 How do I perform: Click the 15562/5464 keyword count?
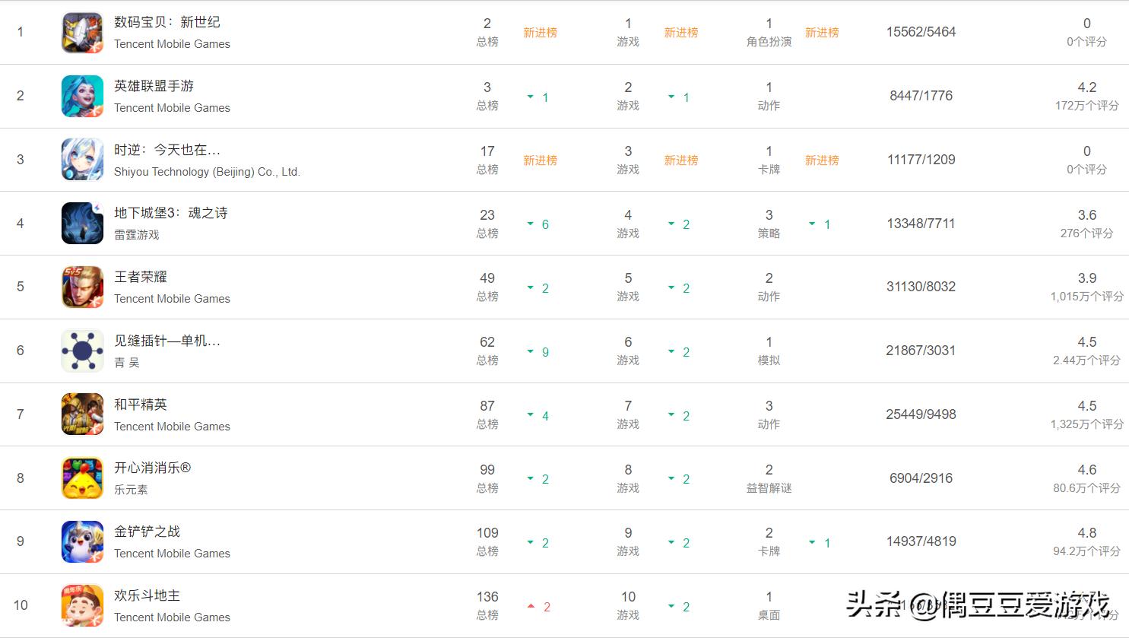pos(921,32)
